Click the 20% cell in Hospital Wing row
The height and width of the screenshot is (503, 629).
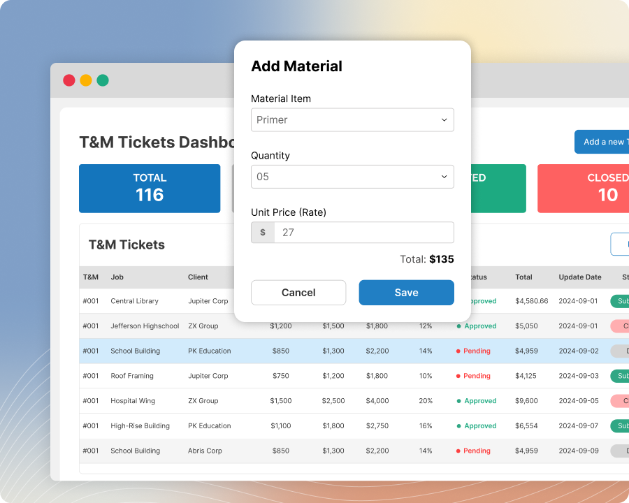coord(426,401)
